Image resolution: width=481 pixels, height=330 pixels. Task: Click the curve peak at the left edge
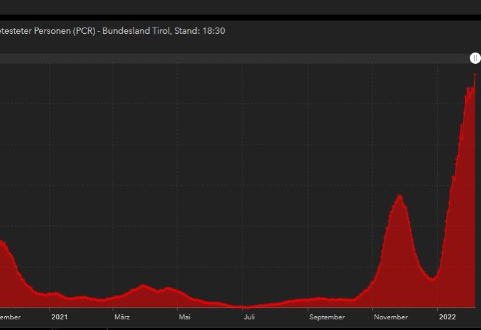(2, 241)
